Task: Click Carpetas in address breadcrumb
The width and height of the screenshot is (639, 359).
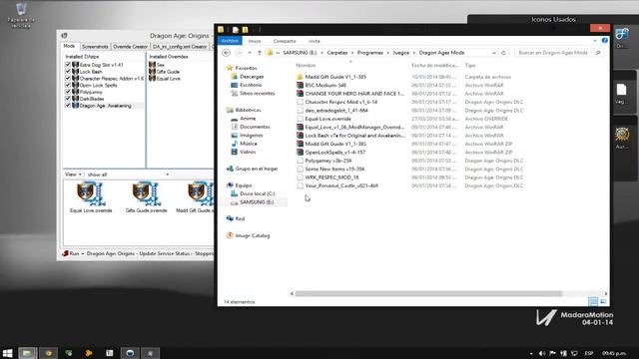Action: pyautogui.click(x=337, y=53)
